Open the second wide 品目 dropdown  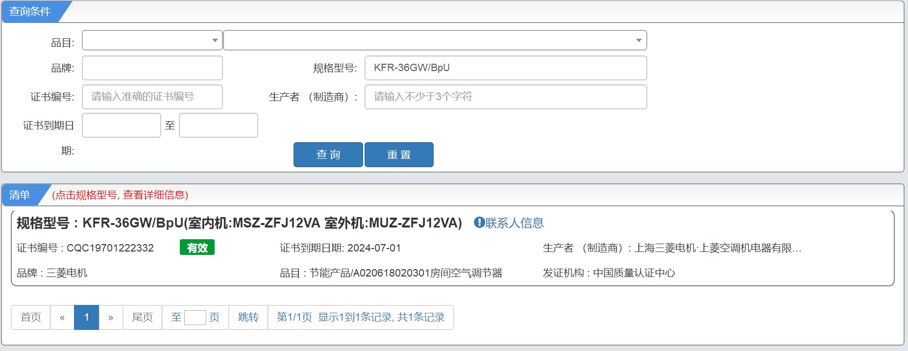click(x=435, y=40)
